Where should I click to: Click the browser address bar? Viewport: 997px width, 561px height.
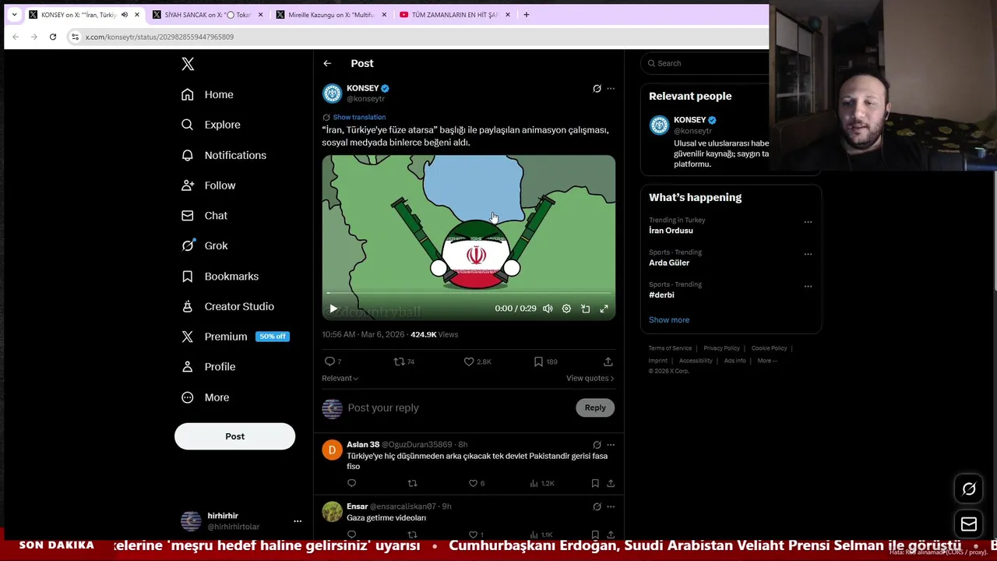click(x=421, y=37)
